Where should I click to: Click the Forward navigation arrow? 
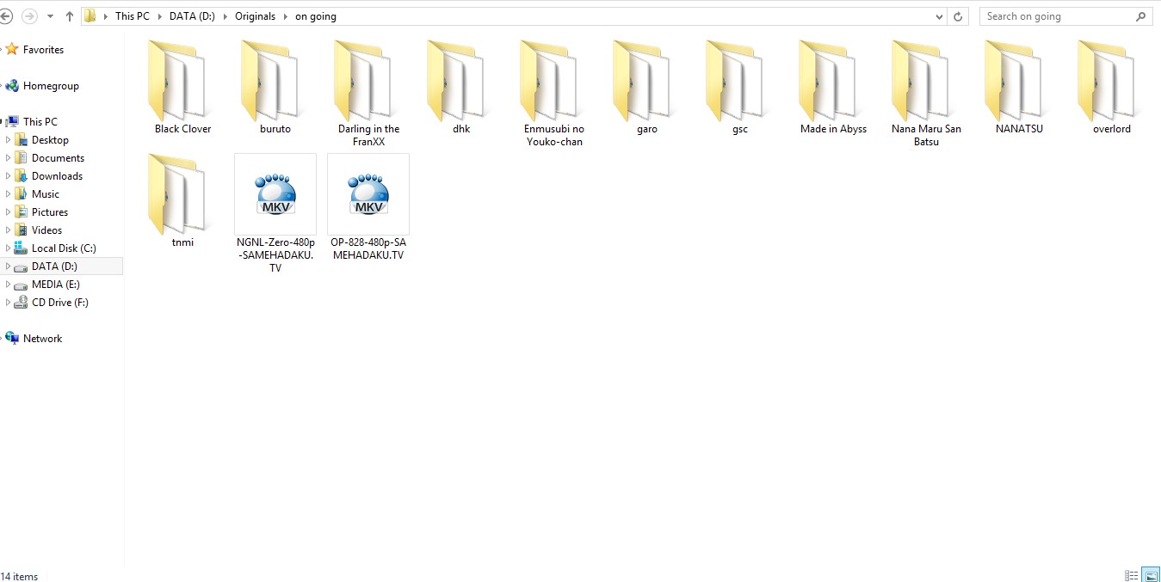[29, 16]
